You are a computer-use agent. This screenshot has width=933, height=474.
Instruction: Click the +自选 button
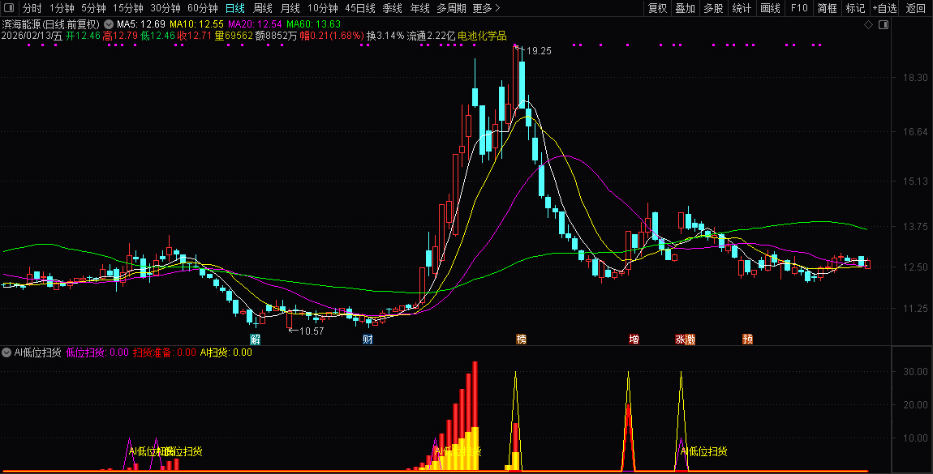[x=885, y=8]
